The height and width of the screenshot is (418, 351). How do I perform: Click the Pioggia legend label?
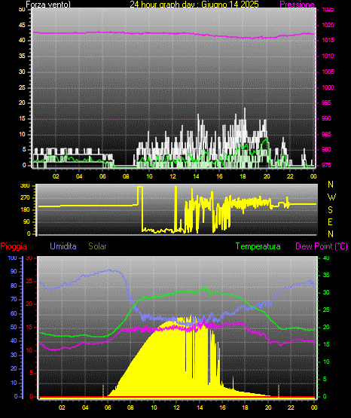14,246
